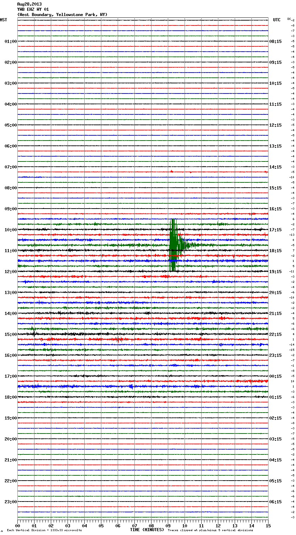The width and height of the screenshot is (296, 535).
Task: Click the "03:15" UTC time label
Action: 275,439
